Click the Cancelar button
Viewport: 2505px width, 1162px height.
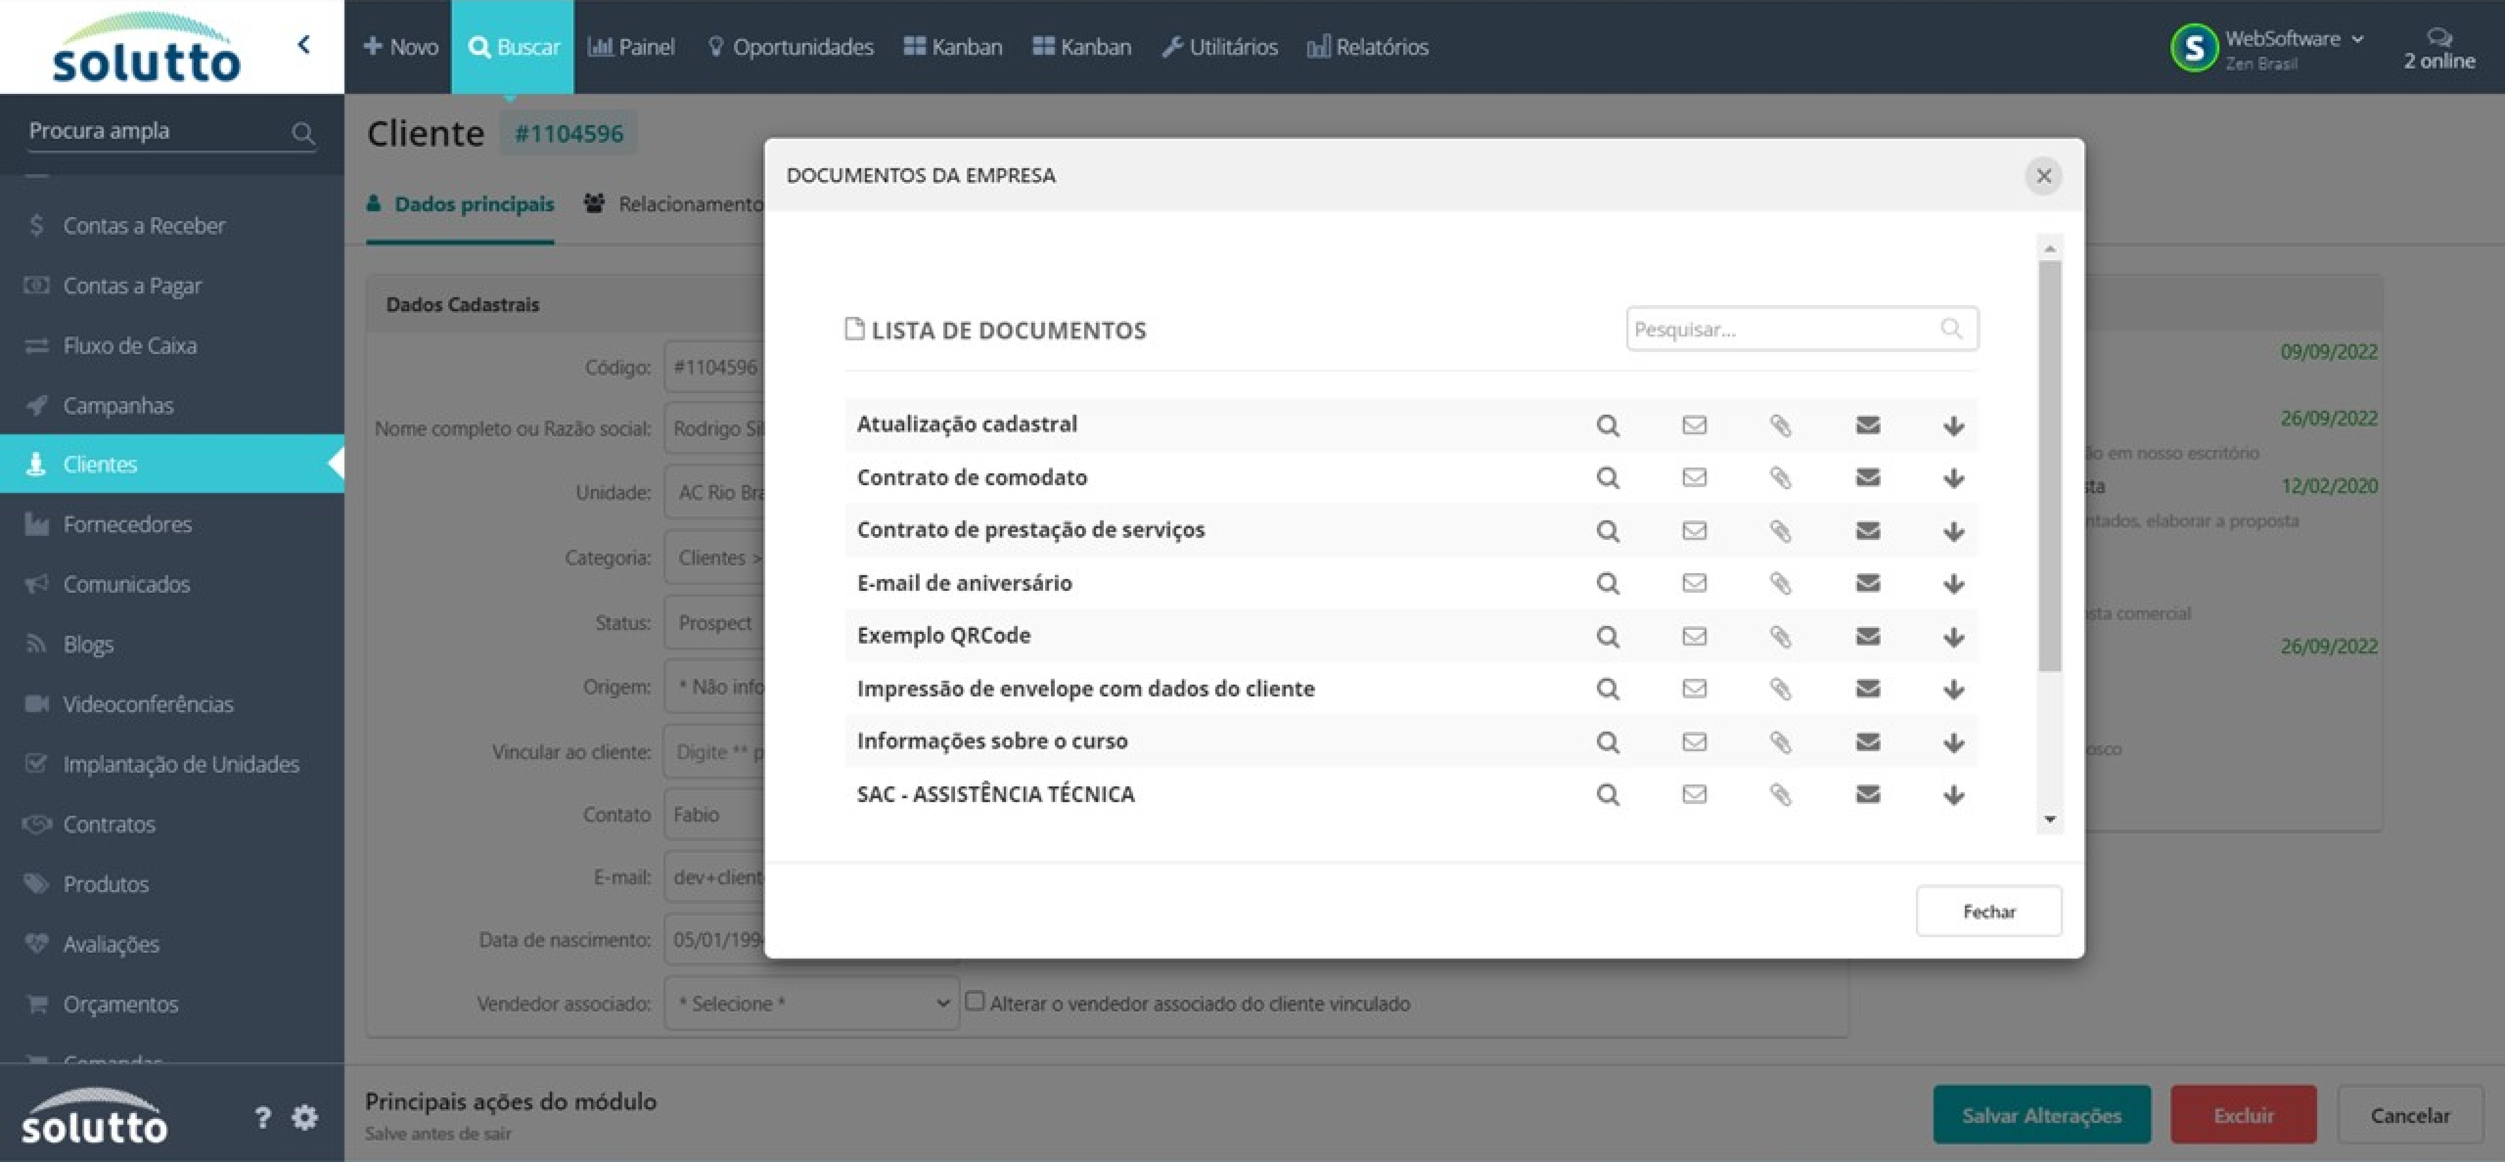click(2410, 1116)
